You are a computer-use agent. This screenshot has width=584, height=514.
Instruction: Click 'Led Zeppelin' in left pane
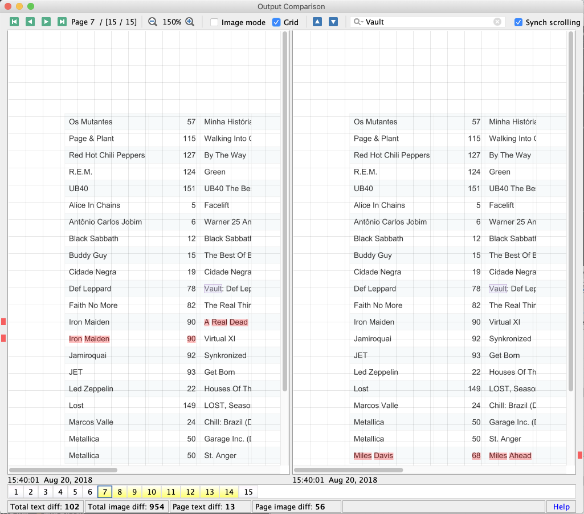coord(91,388)
